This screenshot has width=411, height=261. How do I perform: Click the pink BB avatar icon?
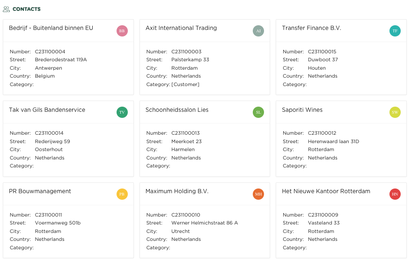(x=122, y=31)
